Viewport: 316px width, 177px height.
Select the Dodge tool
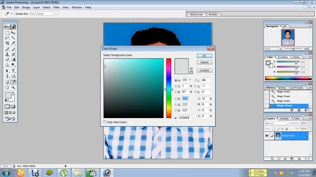[13, 64]
